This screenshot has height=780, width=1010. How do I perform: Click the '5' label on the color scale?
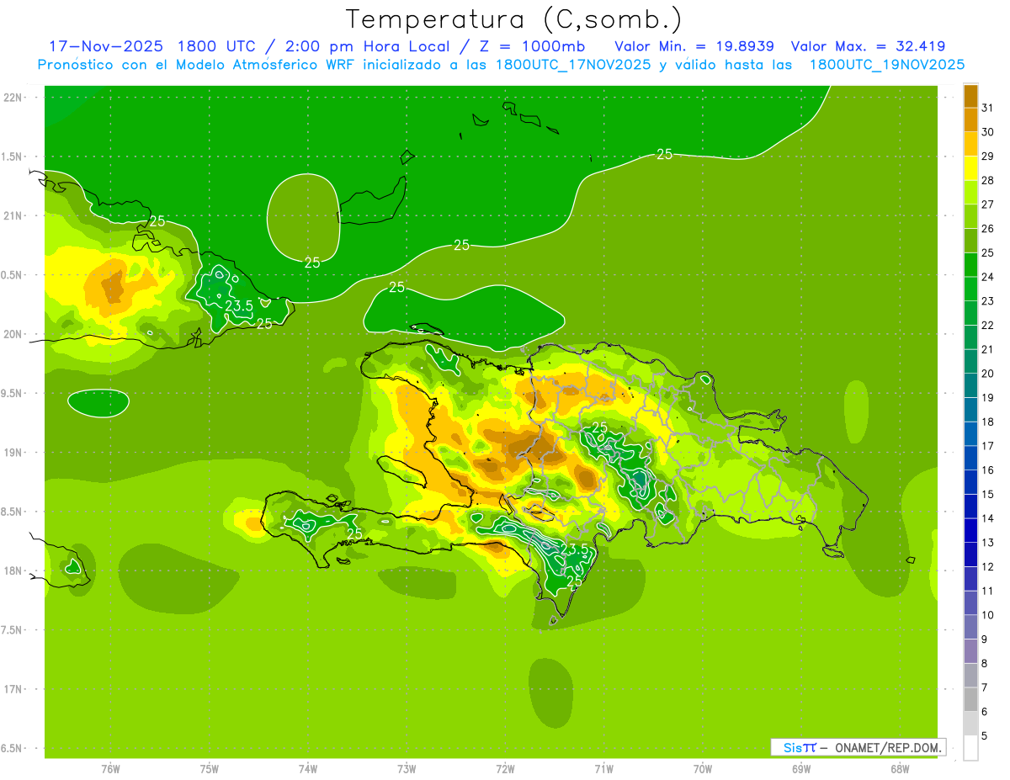(985, 735)
